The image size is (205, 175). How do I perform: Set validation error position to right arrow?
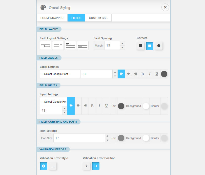click(96, 166)
